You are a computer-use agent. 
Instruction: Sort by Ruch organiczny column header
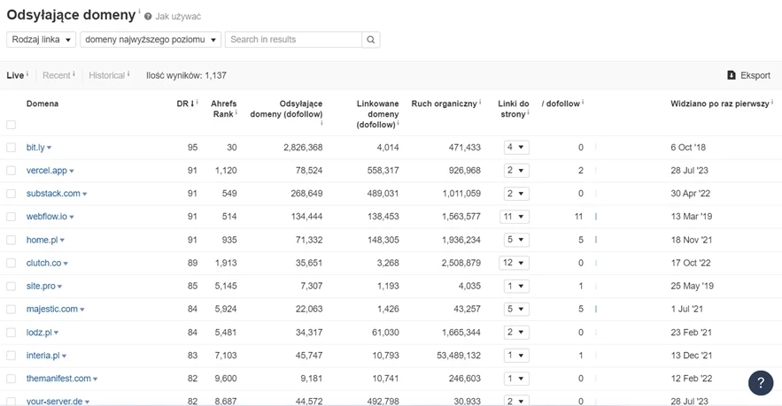click(444, 103)
